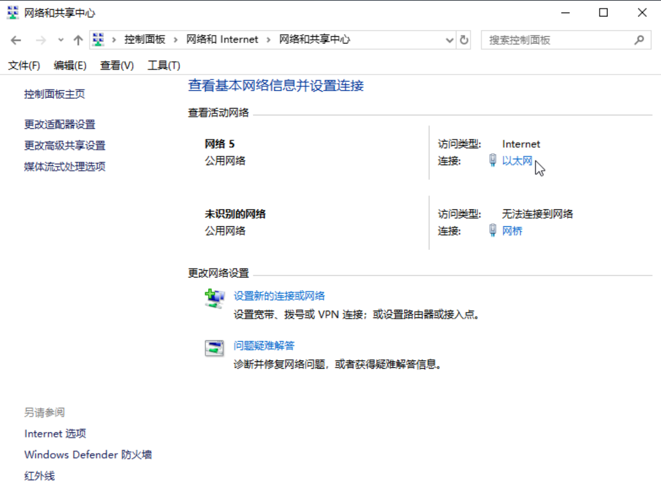
Task: Maximize the 网络和共享中心 window
Action: [x=603, y=13]
